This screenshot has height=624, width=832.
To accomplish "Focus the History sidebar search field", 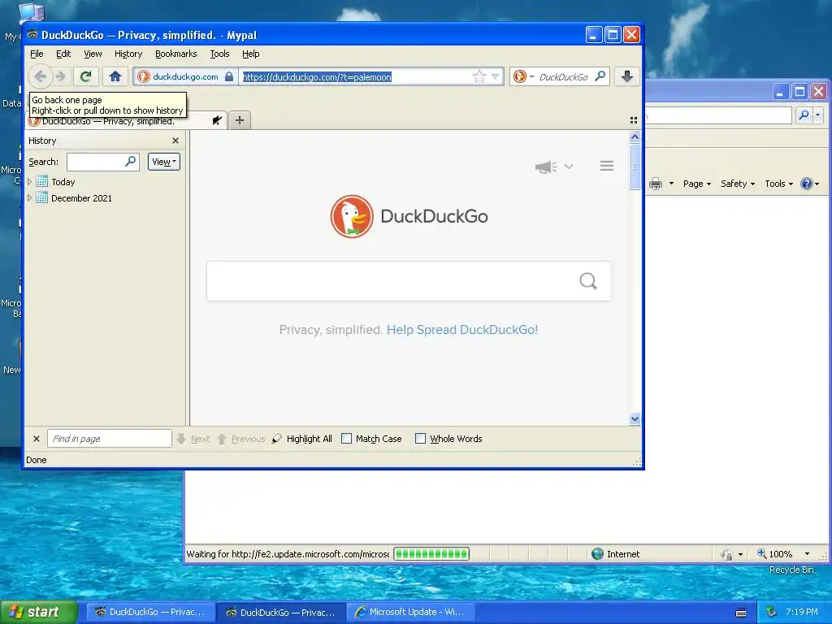I will pyautogui.click(x=103, y=162).
